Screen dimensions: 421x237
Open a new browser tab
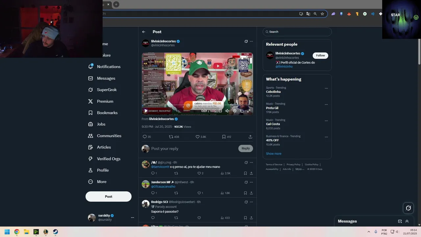(x=116, y=4)
